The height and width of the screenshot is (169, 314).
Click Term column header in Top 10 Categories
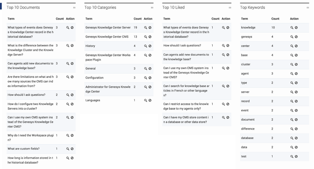pyautogui.click(x=89, y=18)
